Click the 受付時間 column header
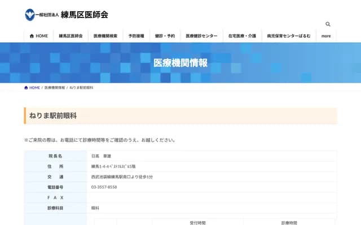The height and width of the screenshot is (225, 361). click(x=197, y=223)
